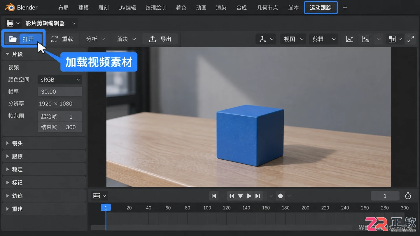Expand the 轨迹 panel
The width and height of the screenshot is (420, 236).
pyautogui.click(x=44, y=196)
